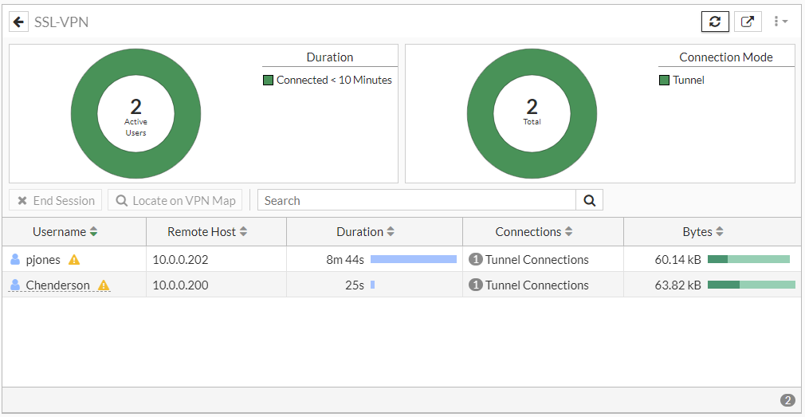Click the Search input field

(x=416, y=200)
